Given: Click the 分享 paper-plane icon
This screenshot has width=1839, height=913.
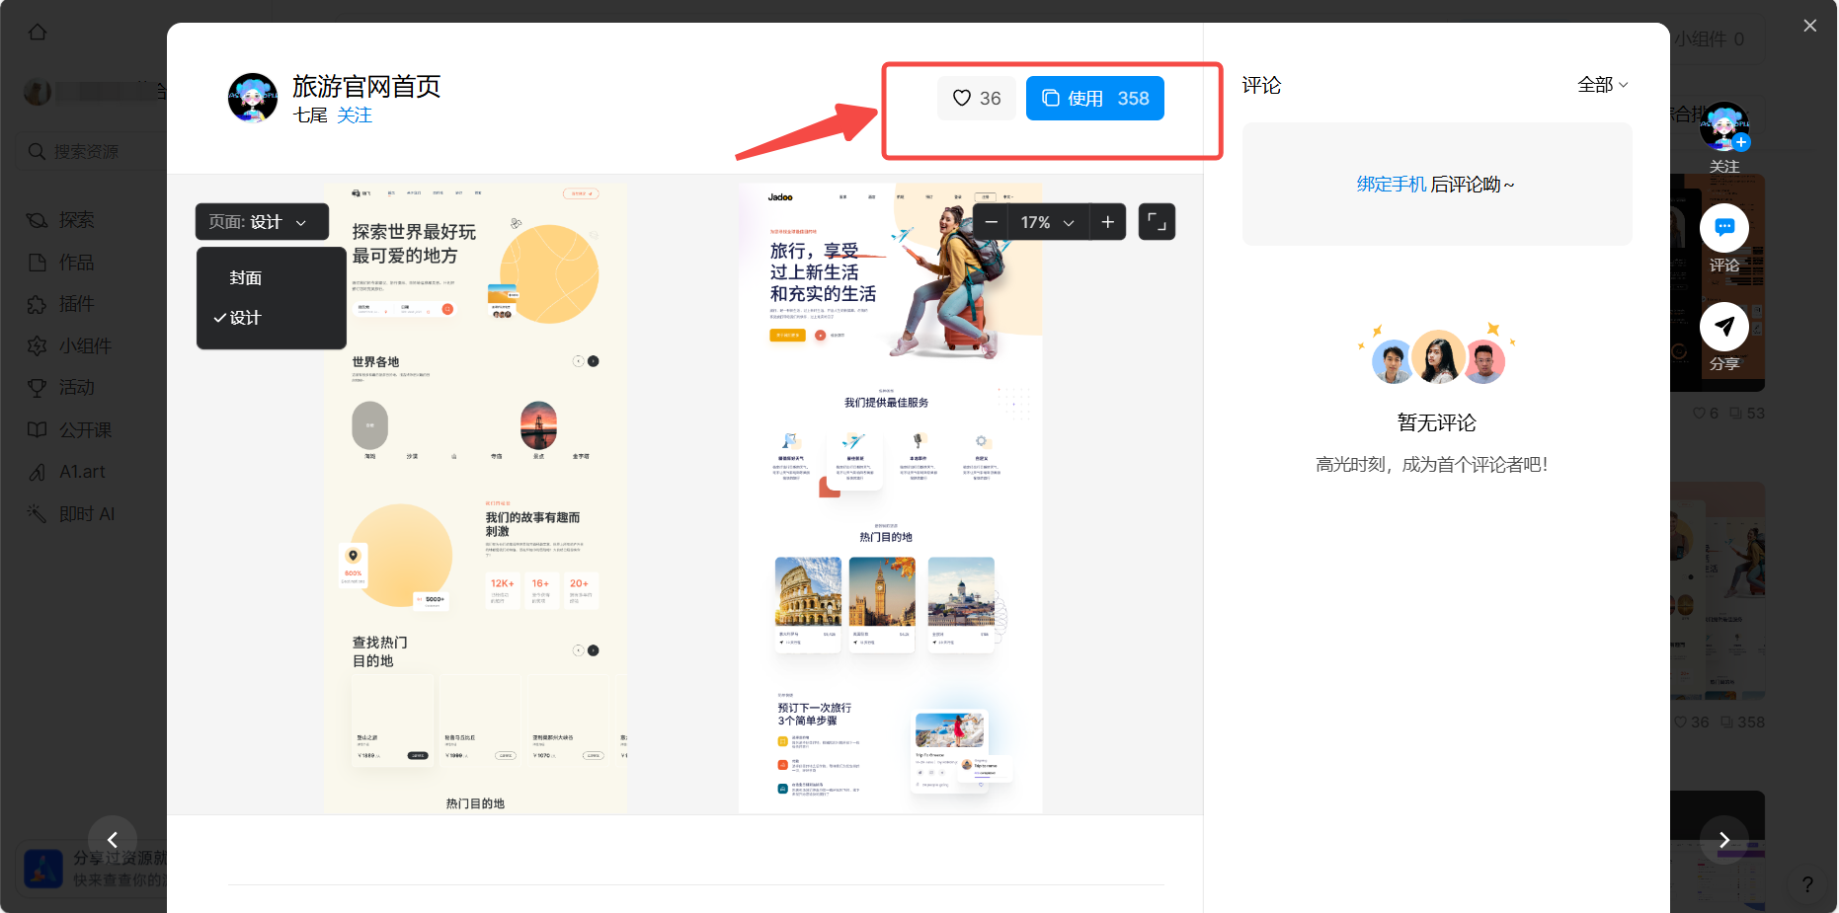Looking at the screenshot, I should pos(1724,327).
